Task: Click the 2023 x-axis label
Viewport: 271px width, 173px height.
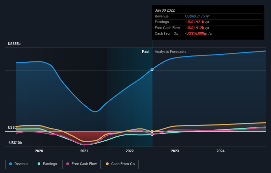Action: pos(175,151)
